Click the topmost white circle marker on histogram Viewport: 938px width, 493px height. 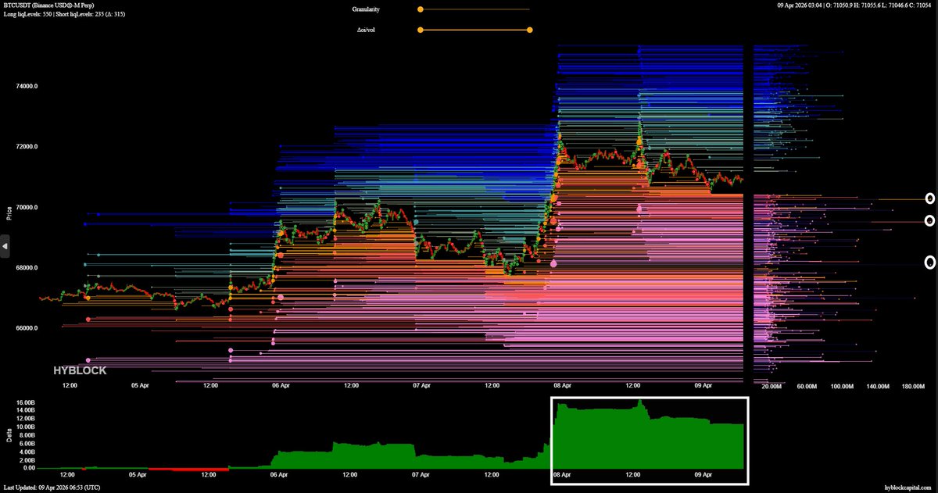coord(930,198)
